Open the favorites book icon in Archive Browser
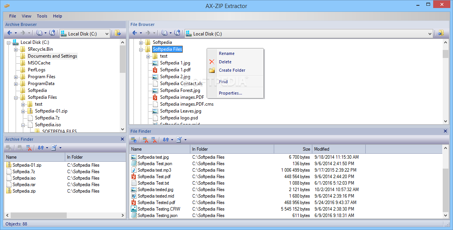 pyautogui.click(x=40, y=33)
